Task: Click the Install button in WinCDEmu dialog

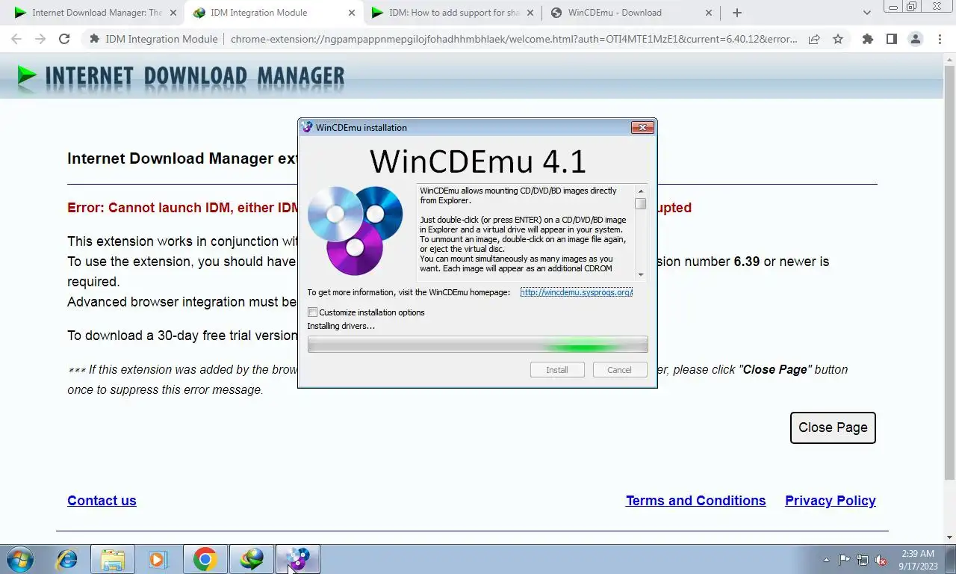Action: tap(557, 370)
